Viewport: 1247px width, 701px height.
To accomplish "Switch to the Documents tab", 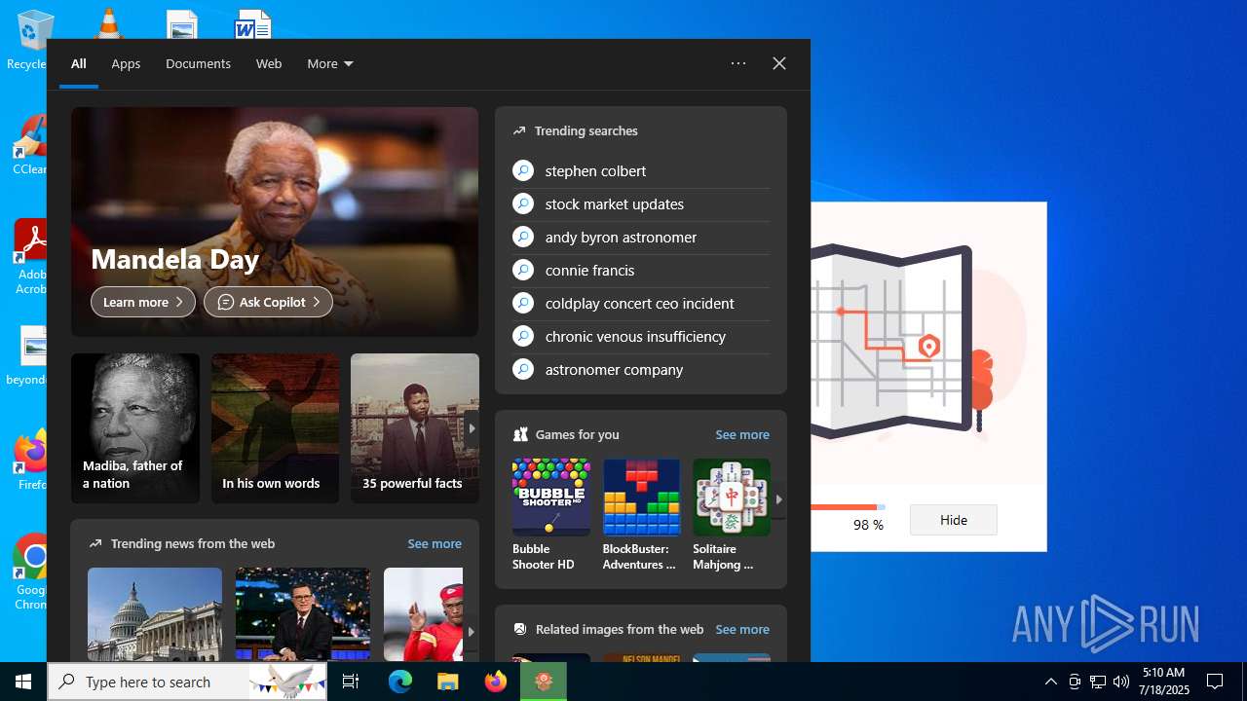I will click(198, 63).
